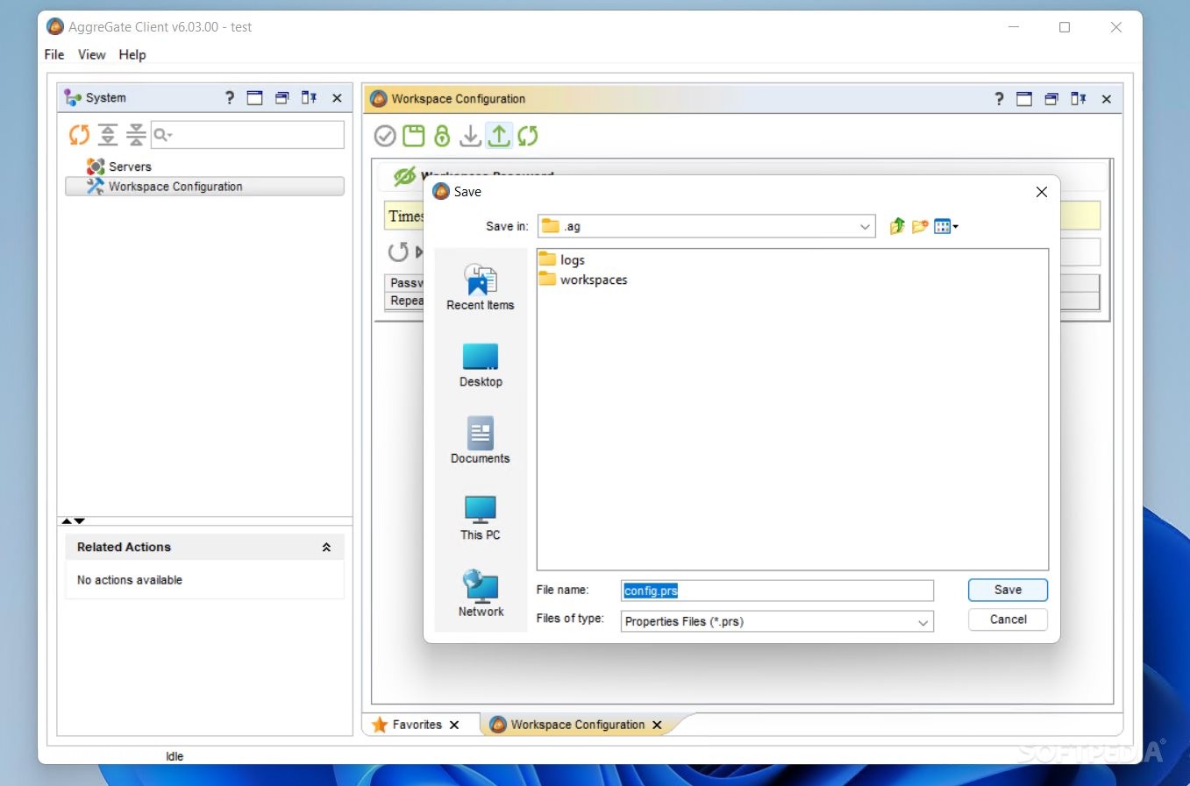Click the checkmark Apply icon in Workspace Configuration
1190x786 pixels.
tap(385, 136)
